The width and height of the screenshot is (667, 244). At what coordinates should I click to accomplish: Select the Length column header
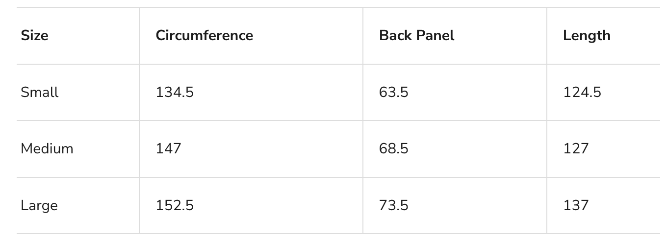(587, 36)
